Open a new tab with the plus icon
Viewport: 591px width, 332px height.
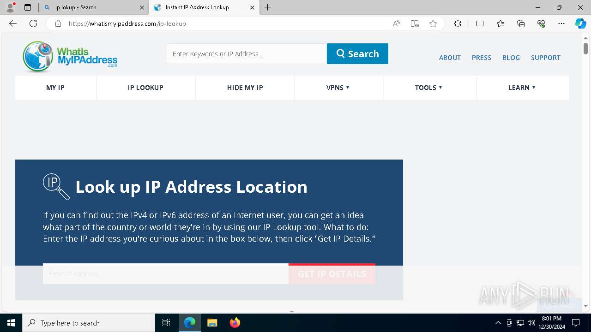pyautogui.click(x=268, y=7)
